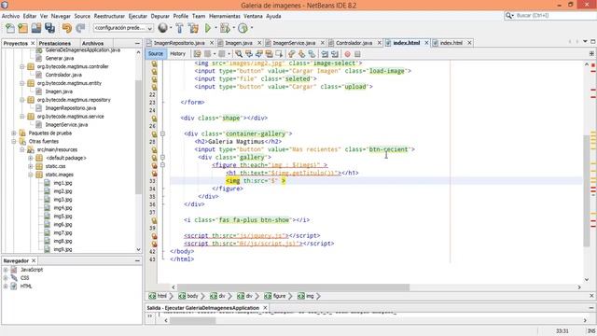Image resolution: width=597 pixels, height=336 pixels.
Task: Switch to the Prestaciones tab
Action: [55, 44]
